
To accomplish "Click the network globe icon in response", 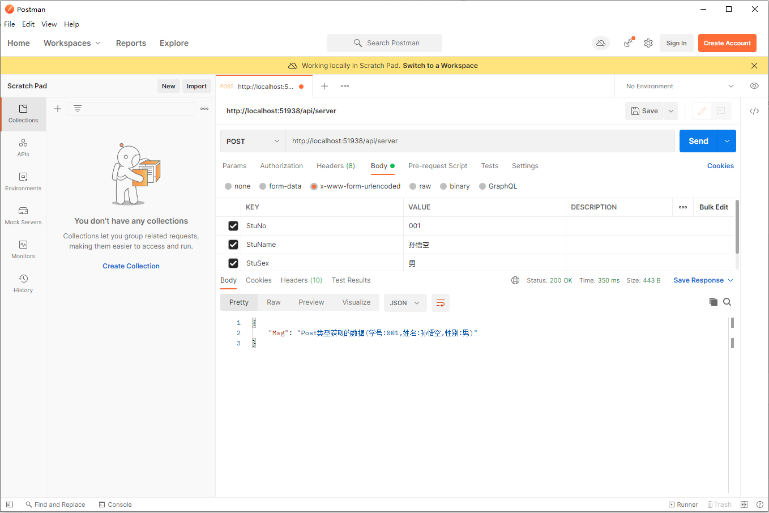I will click(x=515, y=280).
